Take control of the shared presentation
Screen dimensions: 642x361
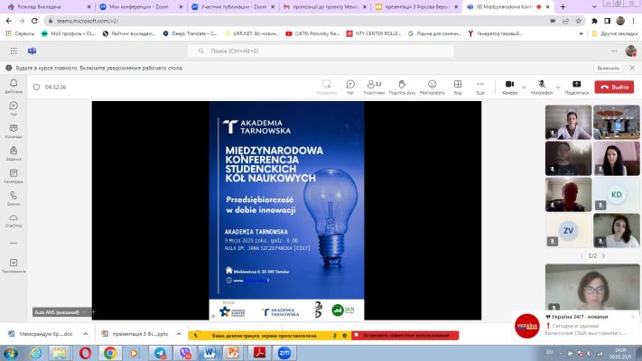point(327,87)
